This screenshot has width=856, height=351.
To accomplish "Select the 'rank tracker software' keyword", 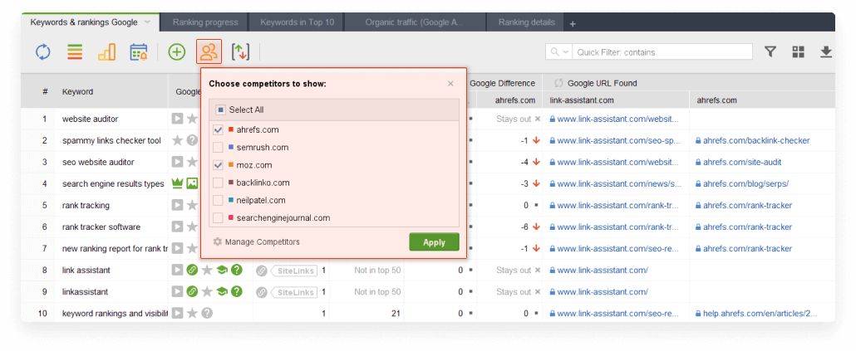I will click(101, 227).
